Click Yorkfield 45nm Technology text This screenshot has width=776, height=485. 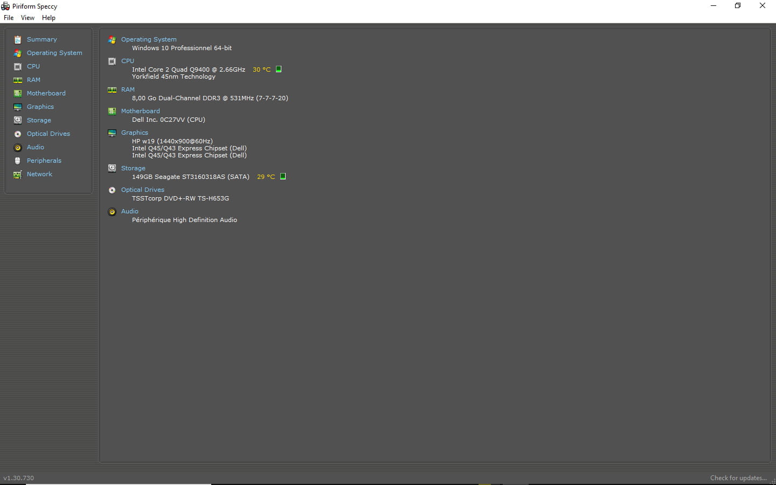(174, 77)
